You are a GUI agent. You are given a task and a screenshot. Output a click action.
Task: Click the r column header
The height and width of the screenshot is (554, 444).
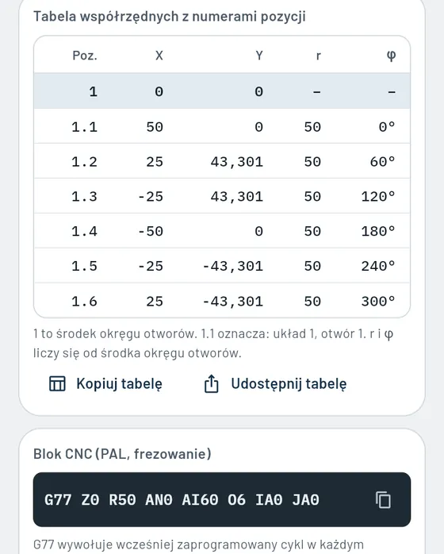[x=319, y=56]
